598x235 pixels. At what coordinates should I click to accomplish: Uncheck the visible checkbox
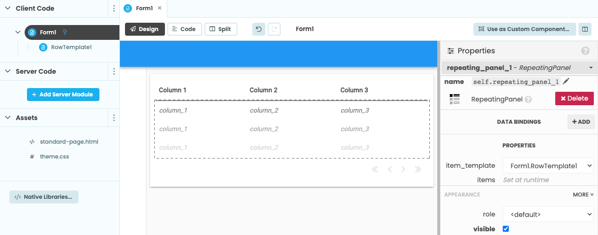(506, 229)
